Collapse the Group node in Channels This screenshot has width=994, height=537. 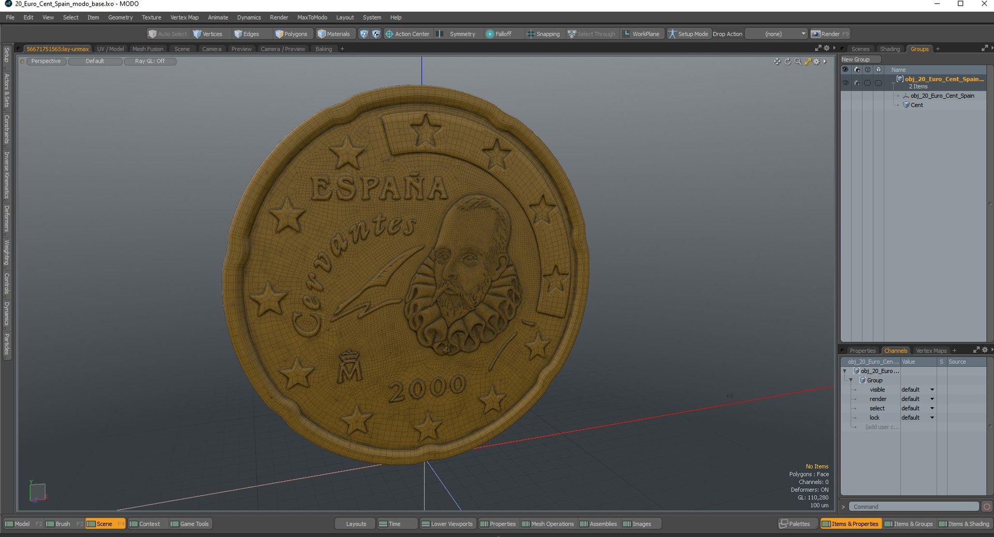click(851, 380)
